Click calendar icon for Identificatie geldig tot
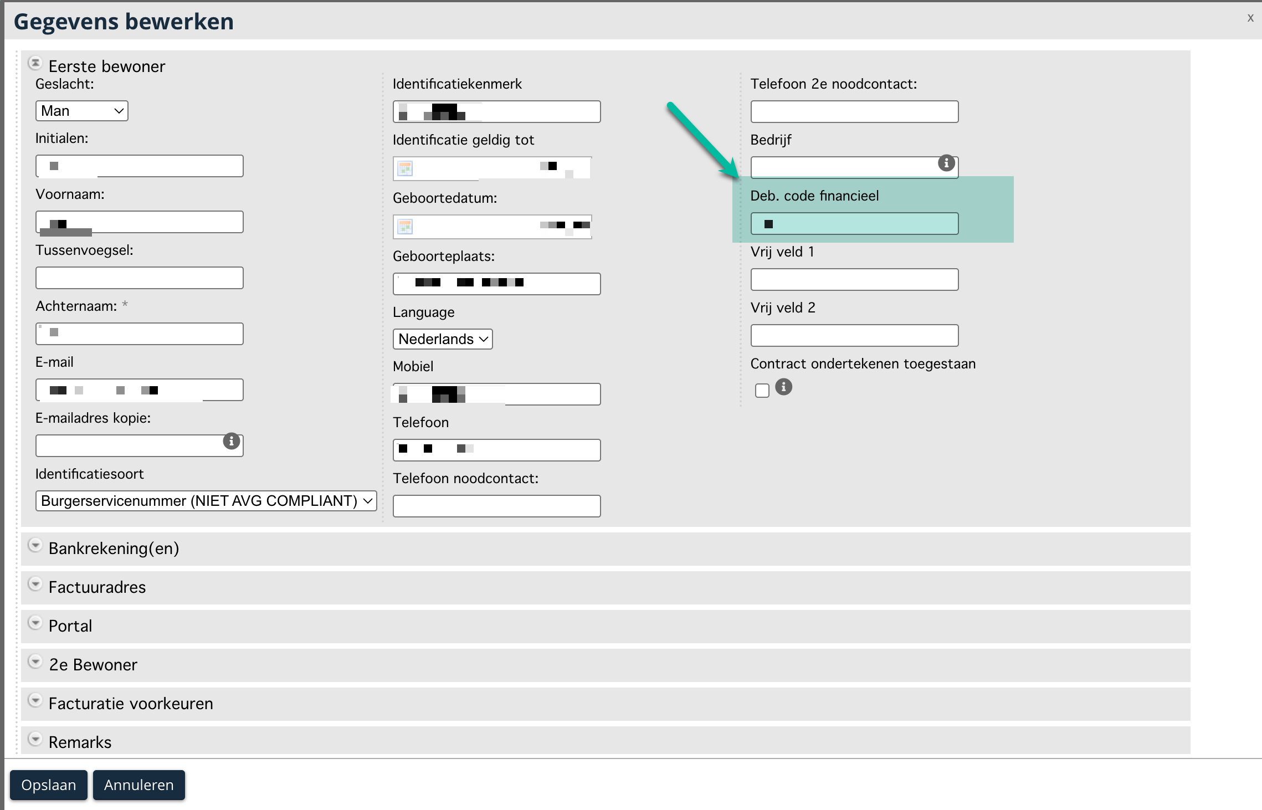 405,168
